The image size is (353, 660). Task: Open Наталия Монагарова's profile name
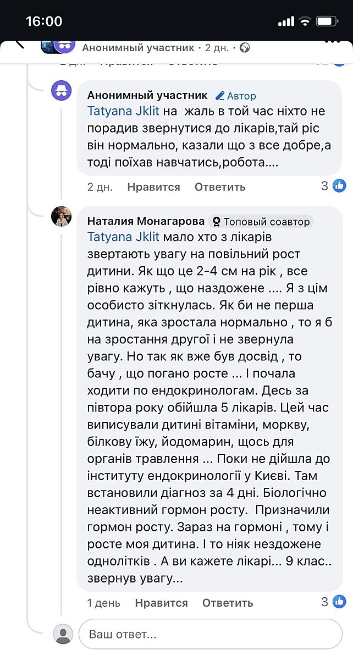point(146,222)
